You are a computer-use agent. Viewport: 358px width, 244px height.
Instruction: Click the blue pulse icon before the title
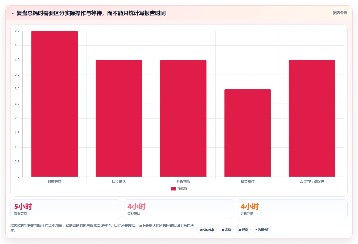13,13
